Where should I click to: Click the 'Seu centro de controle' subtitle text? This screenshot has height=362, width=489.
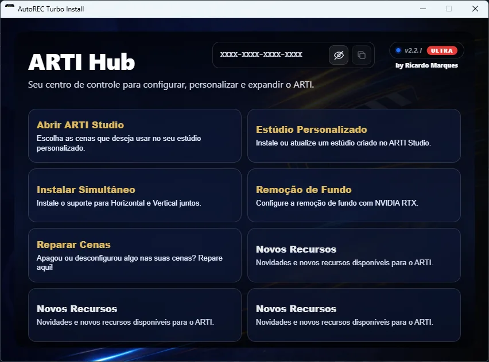click(x=171, y=85)
